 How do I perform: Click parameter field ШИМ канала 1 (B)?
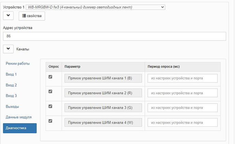pos(103,78)
